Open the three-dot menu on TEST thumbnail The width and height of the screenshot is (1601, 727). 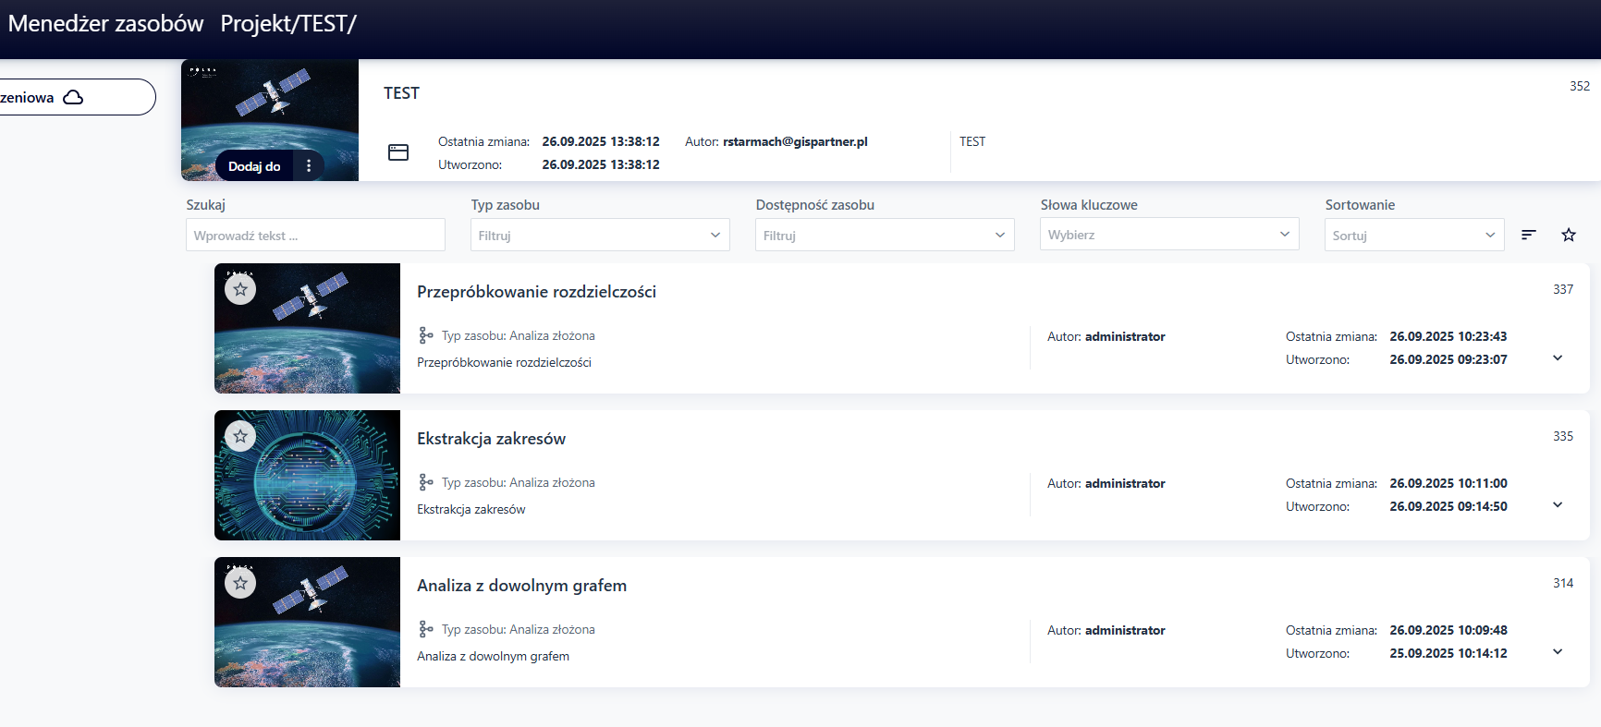[x=309, y=166]
